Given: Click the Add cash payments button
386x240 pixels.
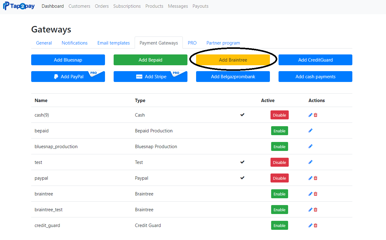Looking at the screenshot, I should tap(315, 77).
